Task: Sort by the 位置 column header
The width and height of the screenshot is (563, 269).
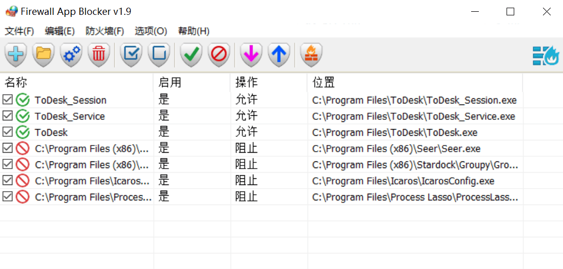Action: pos(415,83)
